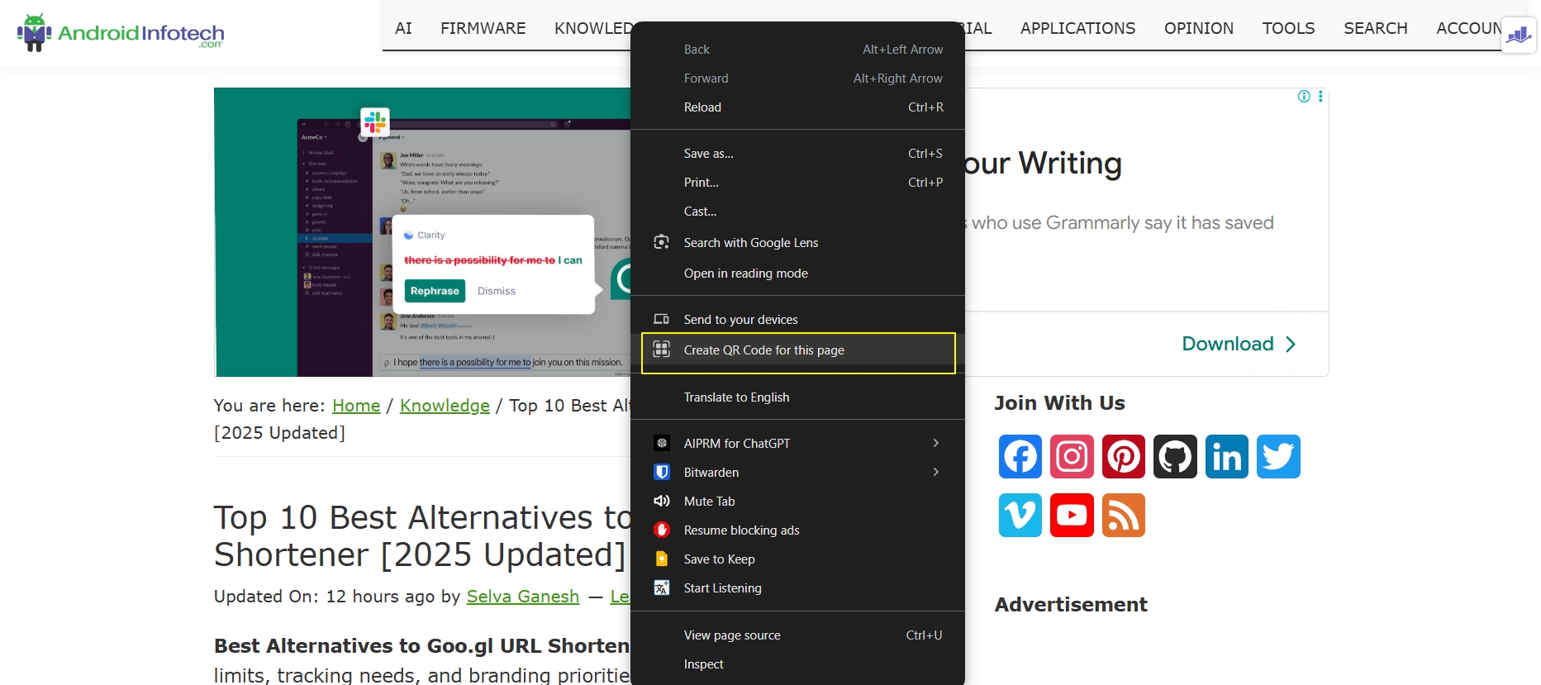1541x685 pixels.
Task: Click the Knowledge breadcrumb link
Action: tap(445, 406)
